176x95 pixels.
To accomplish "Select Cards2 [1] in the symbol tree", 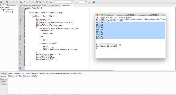I will (x=9, y=10).
